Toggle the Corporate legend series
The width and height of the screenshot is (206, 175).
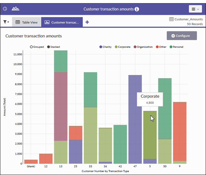(x=123, y=47)
